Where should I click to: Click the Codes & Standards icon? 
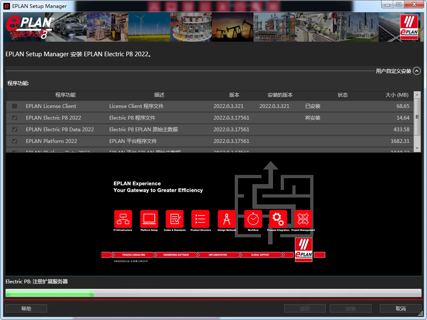point(174,219)
